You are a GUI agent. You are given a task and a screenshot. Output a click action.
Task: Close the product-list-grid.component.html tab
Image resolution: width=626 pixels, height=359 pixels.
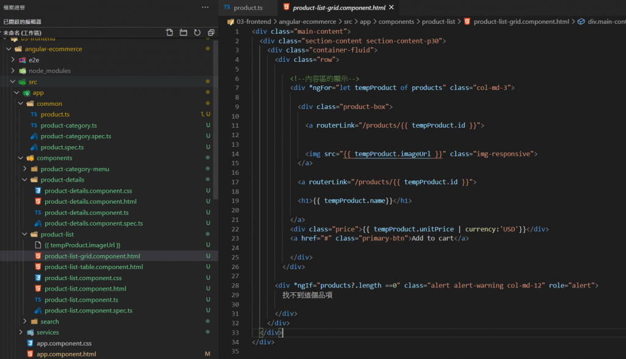(391, 7)
